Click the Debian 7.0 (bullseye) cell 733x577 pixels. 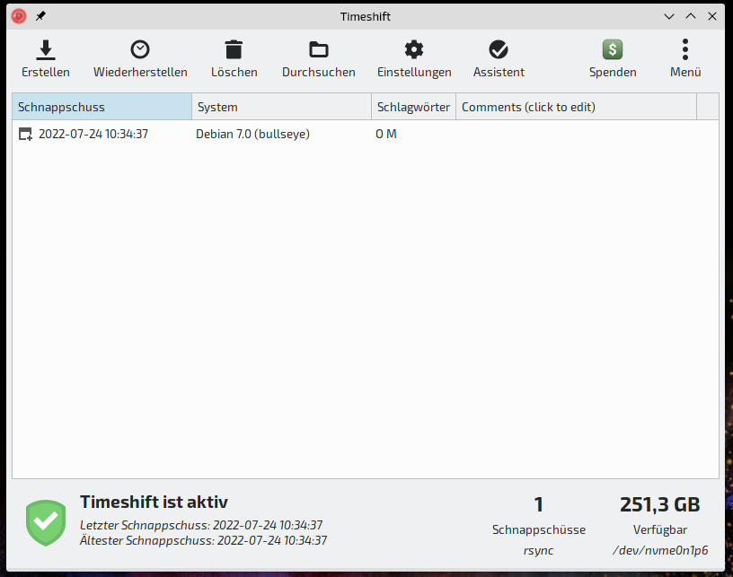(x=252, y=134)
